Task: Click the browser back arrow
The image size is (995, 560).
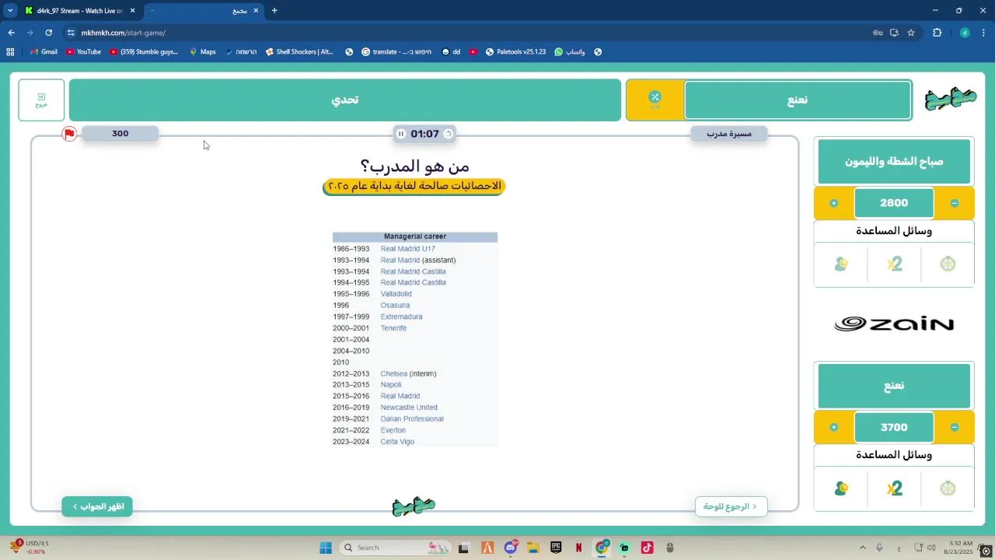Action: pyautogui.click(x=11, y=33)
